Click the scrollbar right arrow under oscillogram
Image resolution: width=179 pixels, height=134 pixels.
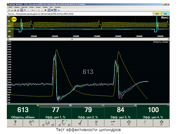tap(169, 39)
